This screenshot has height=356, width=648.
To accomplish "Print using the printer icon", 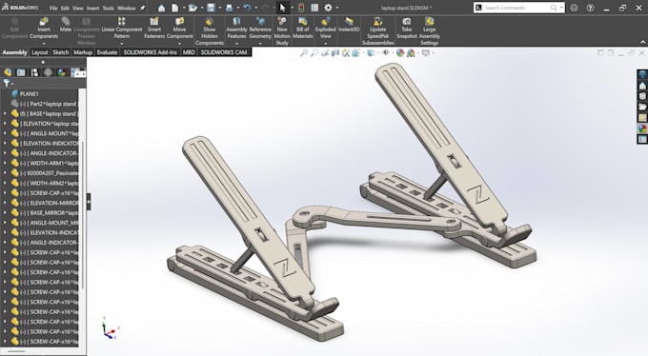I will tap(230, 8).
